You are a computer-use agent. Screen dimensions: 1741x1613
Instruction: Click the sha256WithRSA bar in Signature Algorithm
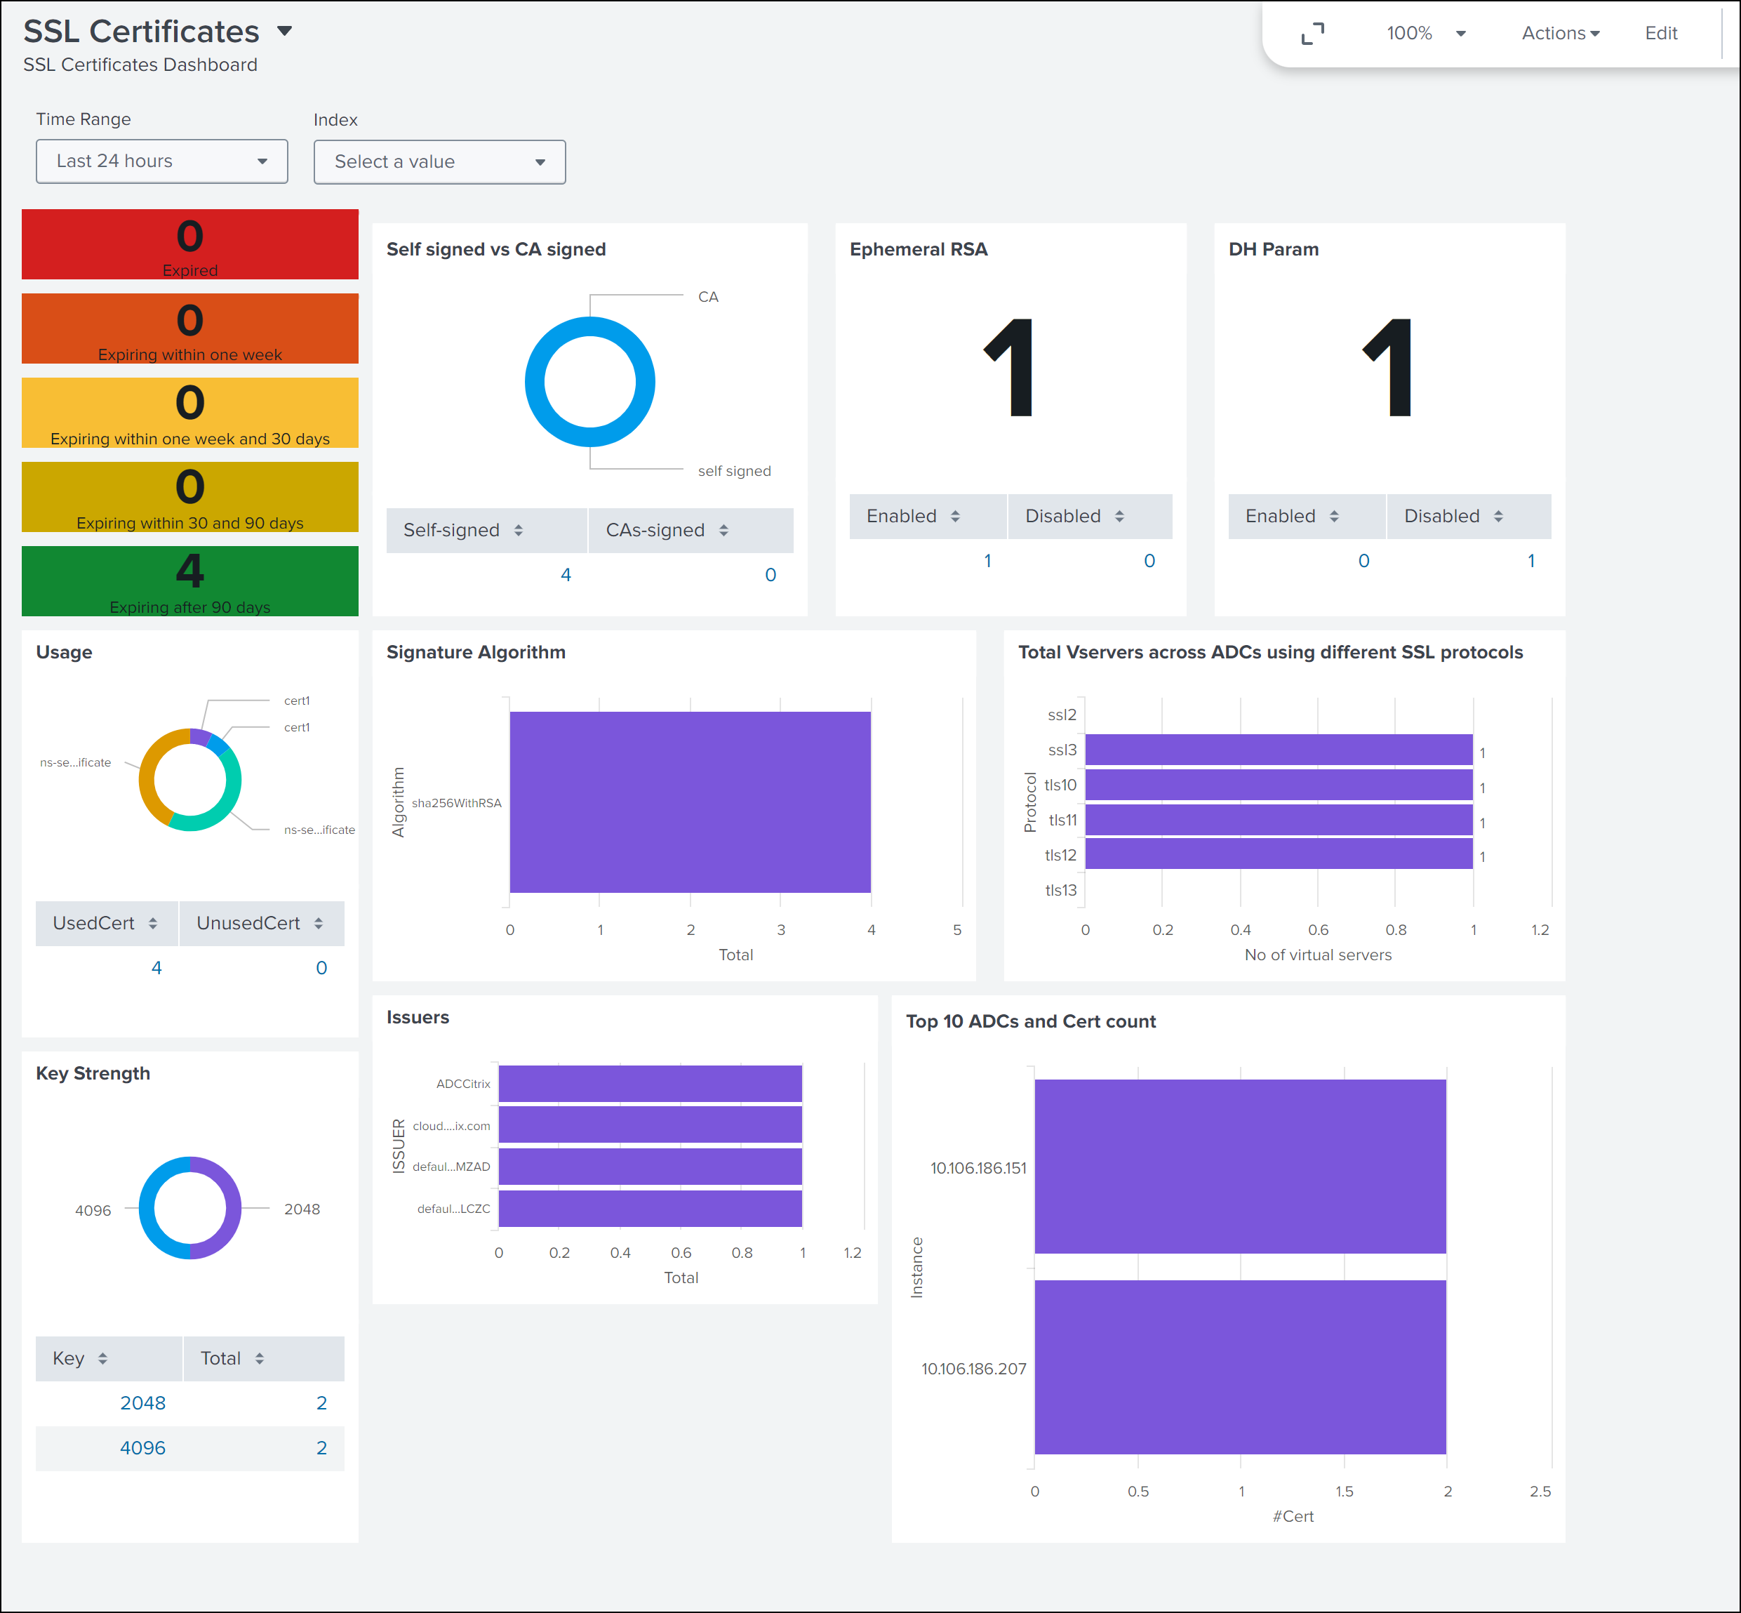point(691,802)
